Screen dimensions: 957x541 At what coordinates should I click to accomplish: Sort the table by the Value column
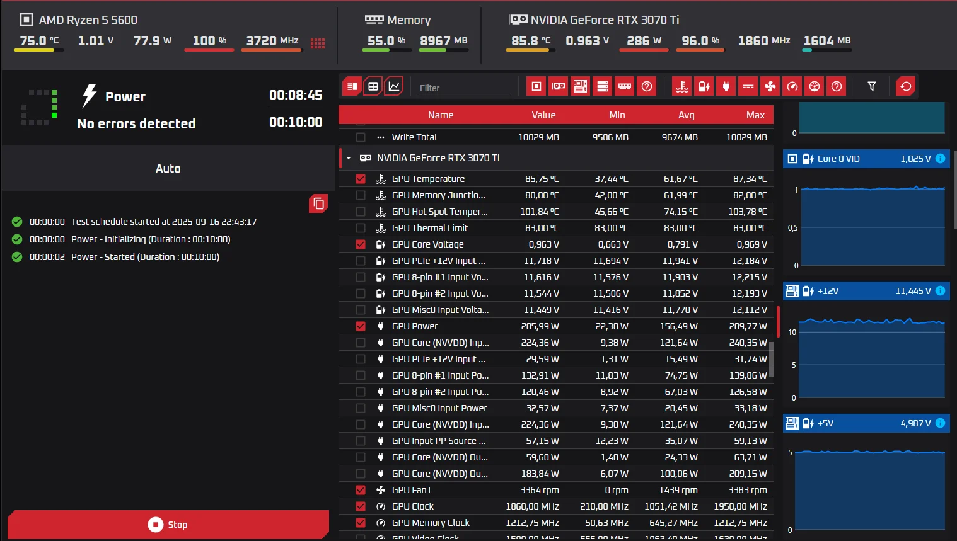(x=543, y=115)
